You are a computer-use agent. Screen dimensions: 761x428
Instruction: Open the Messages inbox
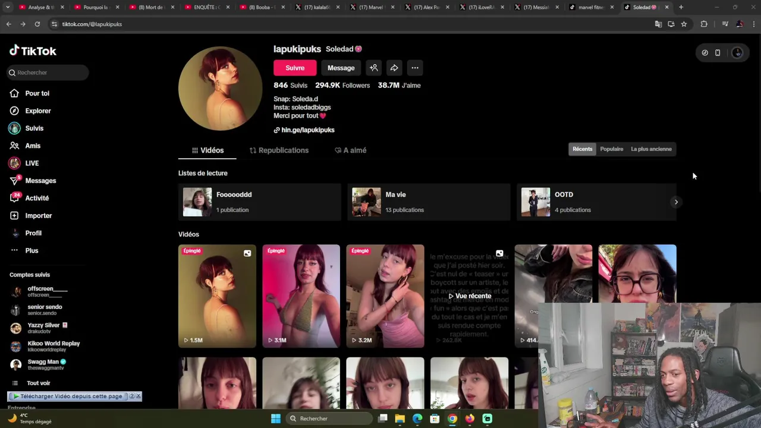coord(40,181)
